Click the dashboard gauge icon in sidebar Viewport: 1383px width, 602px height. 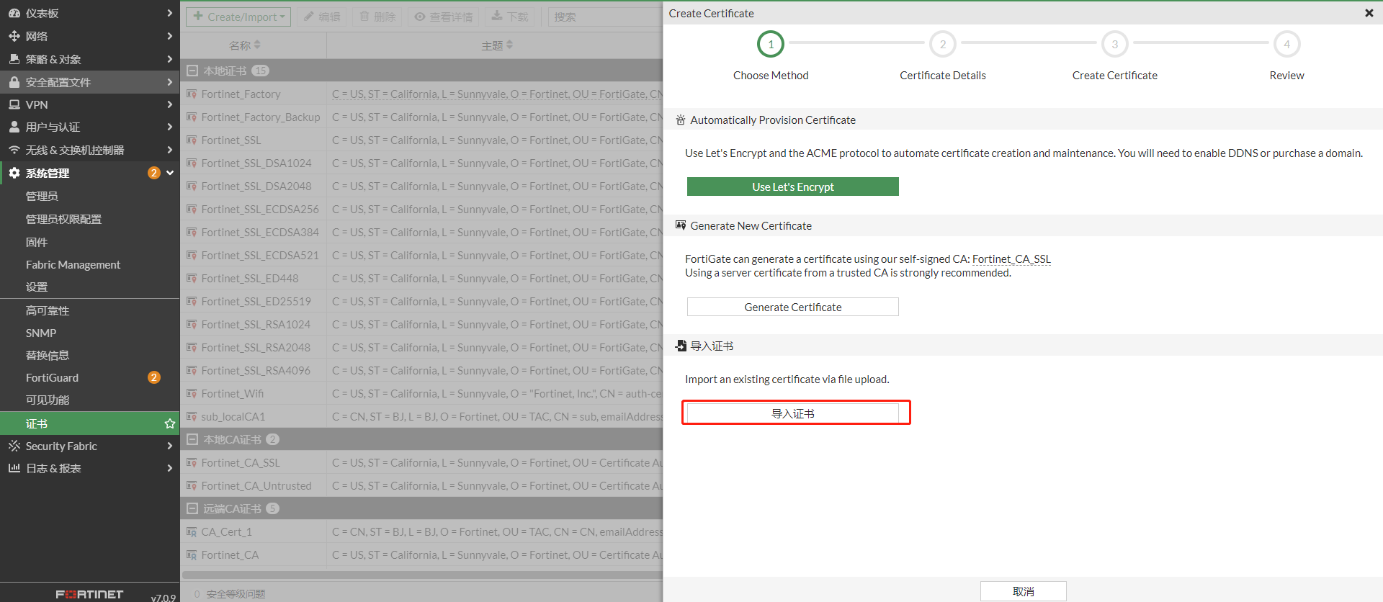pyautogui.click(x=14, y=13)
